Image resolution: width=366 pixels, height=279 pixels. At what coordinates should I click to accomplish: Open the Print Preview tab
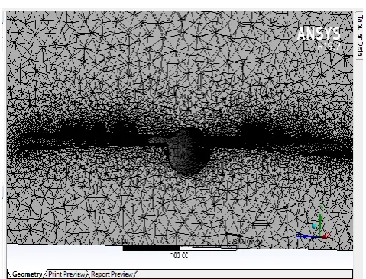(x=66, y=274)
